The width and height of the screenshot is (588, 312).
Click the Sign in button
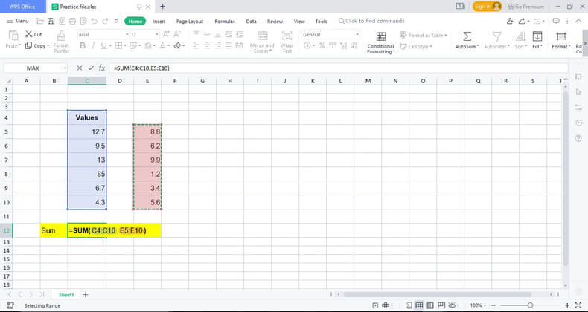point(487,7)
